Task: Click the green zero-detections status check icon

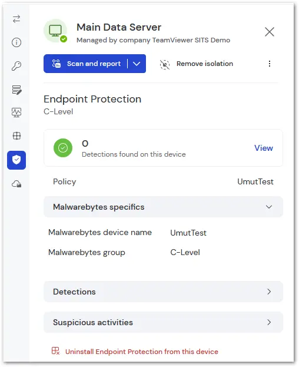Action: (63, 148)
